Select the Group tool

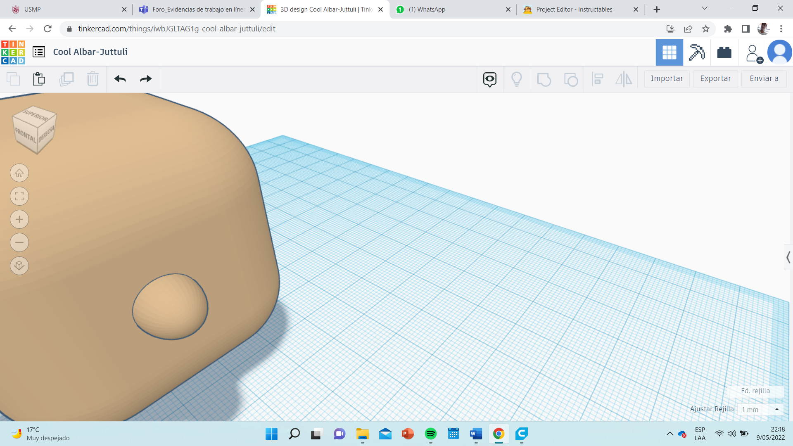click(x=544, y=79)
